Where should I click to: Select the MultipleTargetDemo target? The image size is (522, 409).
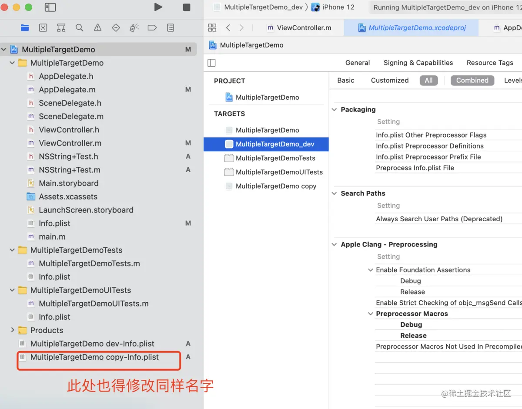(x=267, y=130)
